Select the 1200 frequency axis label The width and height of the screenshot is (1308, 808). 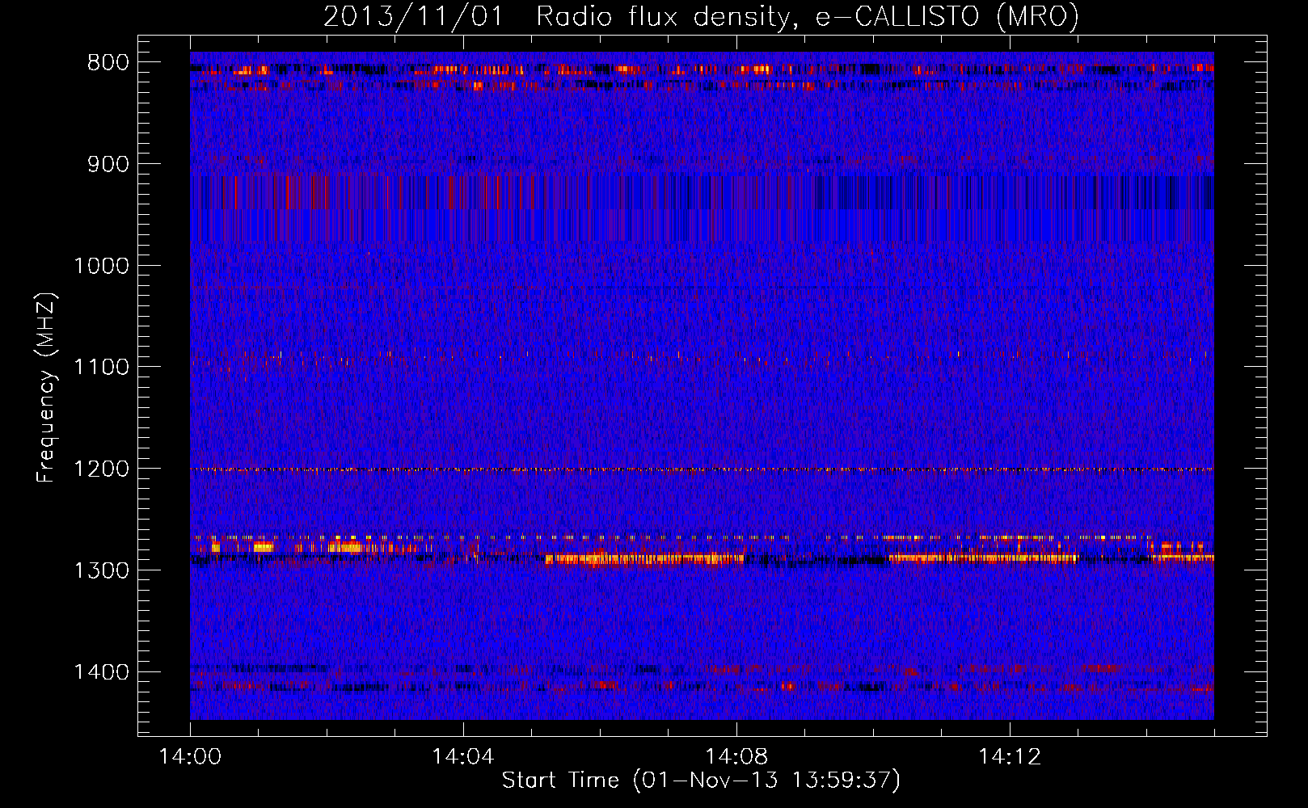(x=101, y=469)
